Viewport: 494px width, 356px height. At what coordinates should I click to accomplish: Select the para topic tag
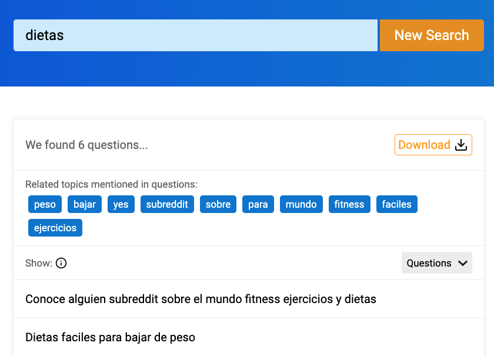[x=258, y=204]
